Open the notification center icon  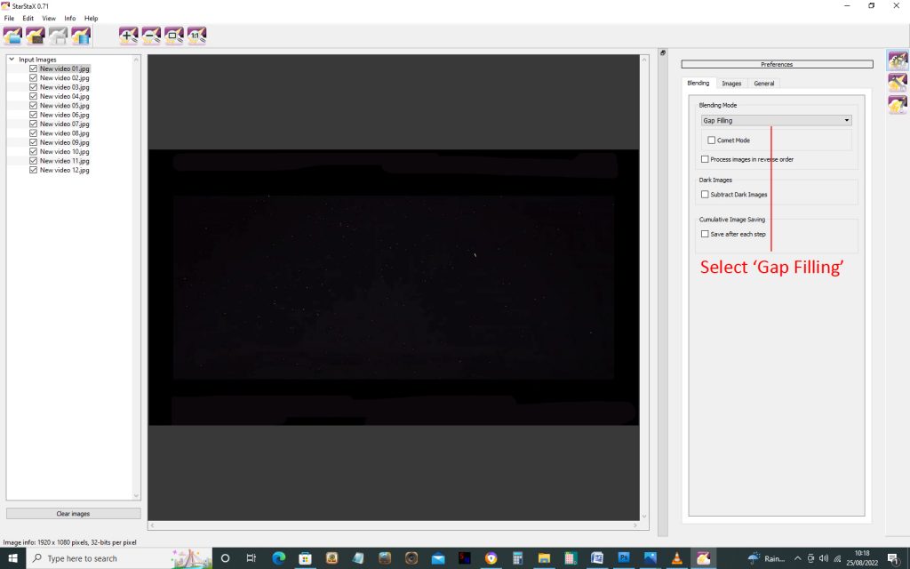(x=894, y=558)
